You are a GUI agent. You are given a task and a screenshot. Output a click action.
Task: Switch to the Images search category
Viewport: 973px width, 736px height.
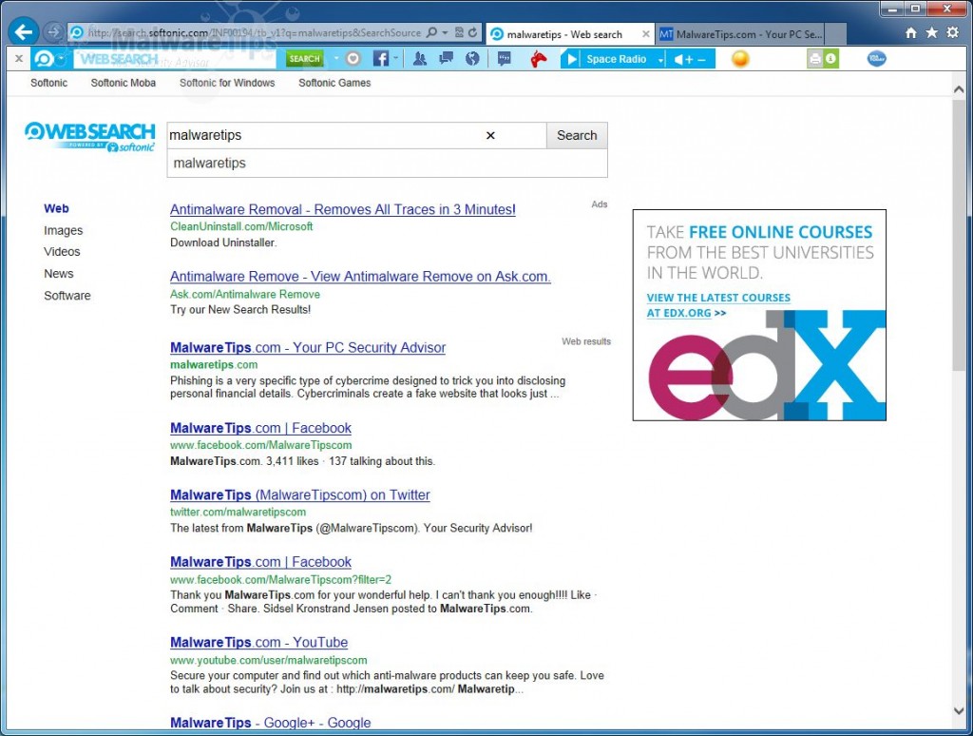pyautogui.click(x=63, y=229)
